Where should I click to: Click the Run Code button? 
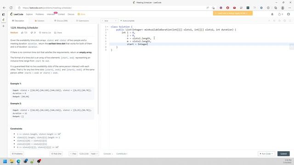[266, 154]
